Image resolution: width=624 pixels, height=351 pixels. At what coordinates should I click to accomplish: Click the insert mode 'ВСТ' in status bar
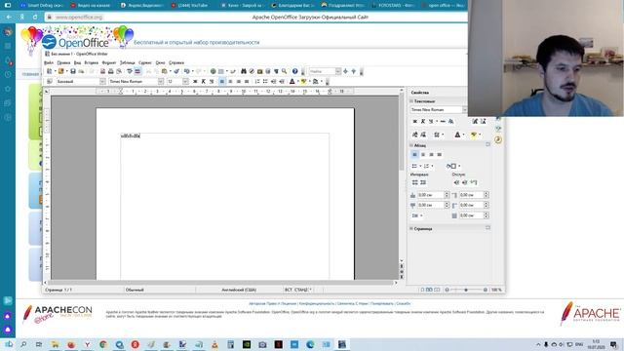tap(289, 290)
